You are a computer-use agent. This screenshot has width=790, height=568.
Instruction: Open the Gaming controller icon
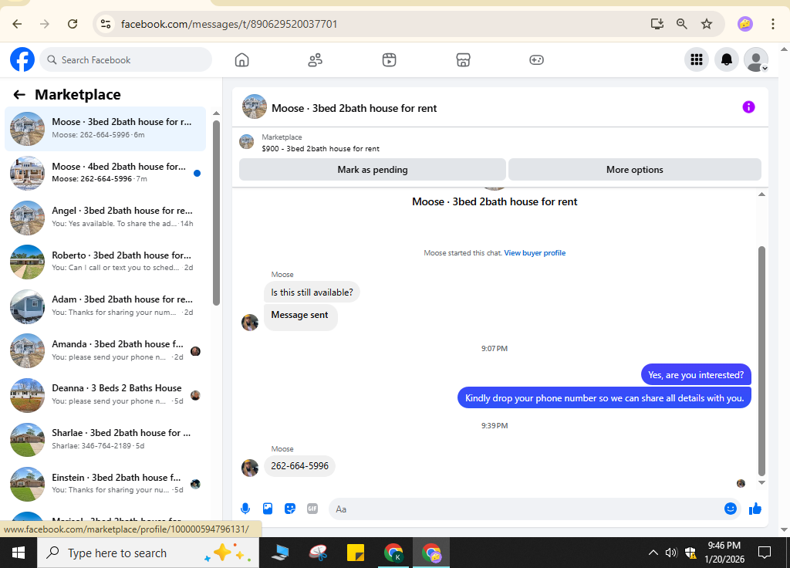pyautogui.click(x=537, y=60)
